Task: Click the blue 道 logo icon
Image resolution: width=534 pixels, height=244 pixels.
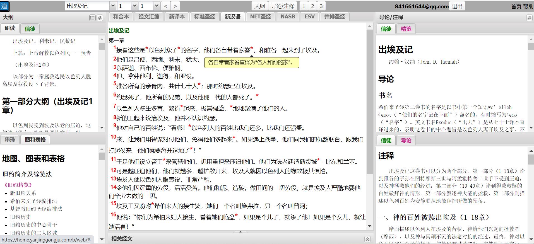Action: [x=5, y=6]
